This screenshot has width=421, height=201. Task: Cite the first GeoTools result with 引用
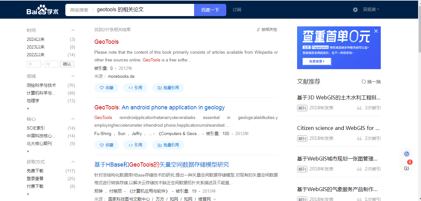point(135,88)
